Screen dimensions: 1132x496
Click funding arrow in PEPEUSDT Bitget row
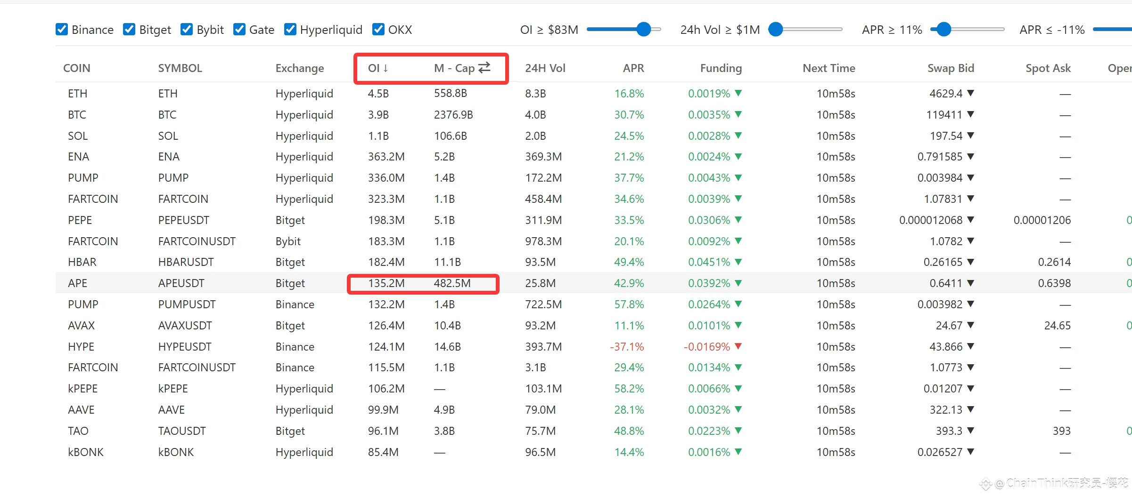click(738, 220)
